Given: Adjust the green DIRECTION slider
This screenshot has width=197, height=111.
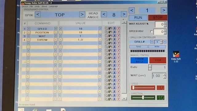Looking at the screenshot, I should click(x=143, y=97).
